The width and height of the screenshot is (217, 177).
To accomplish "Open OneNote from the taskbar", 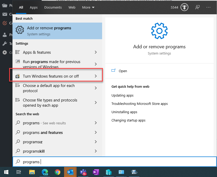I will coord(96,172).
